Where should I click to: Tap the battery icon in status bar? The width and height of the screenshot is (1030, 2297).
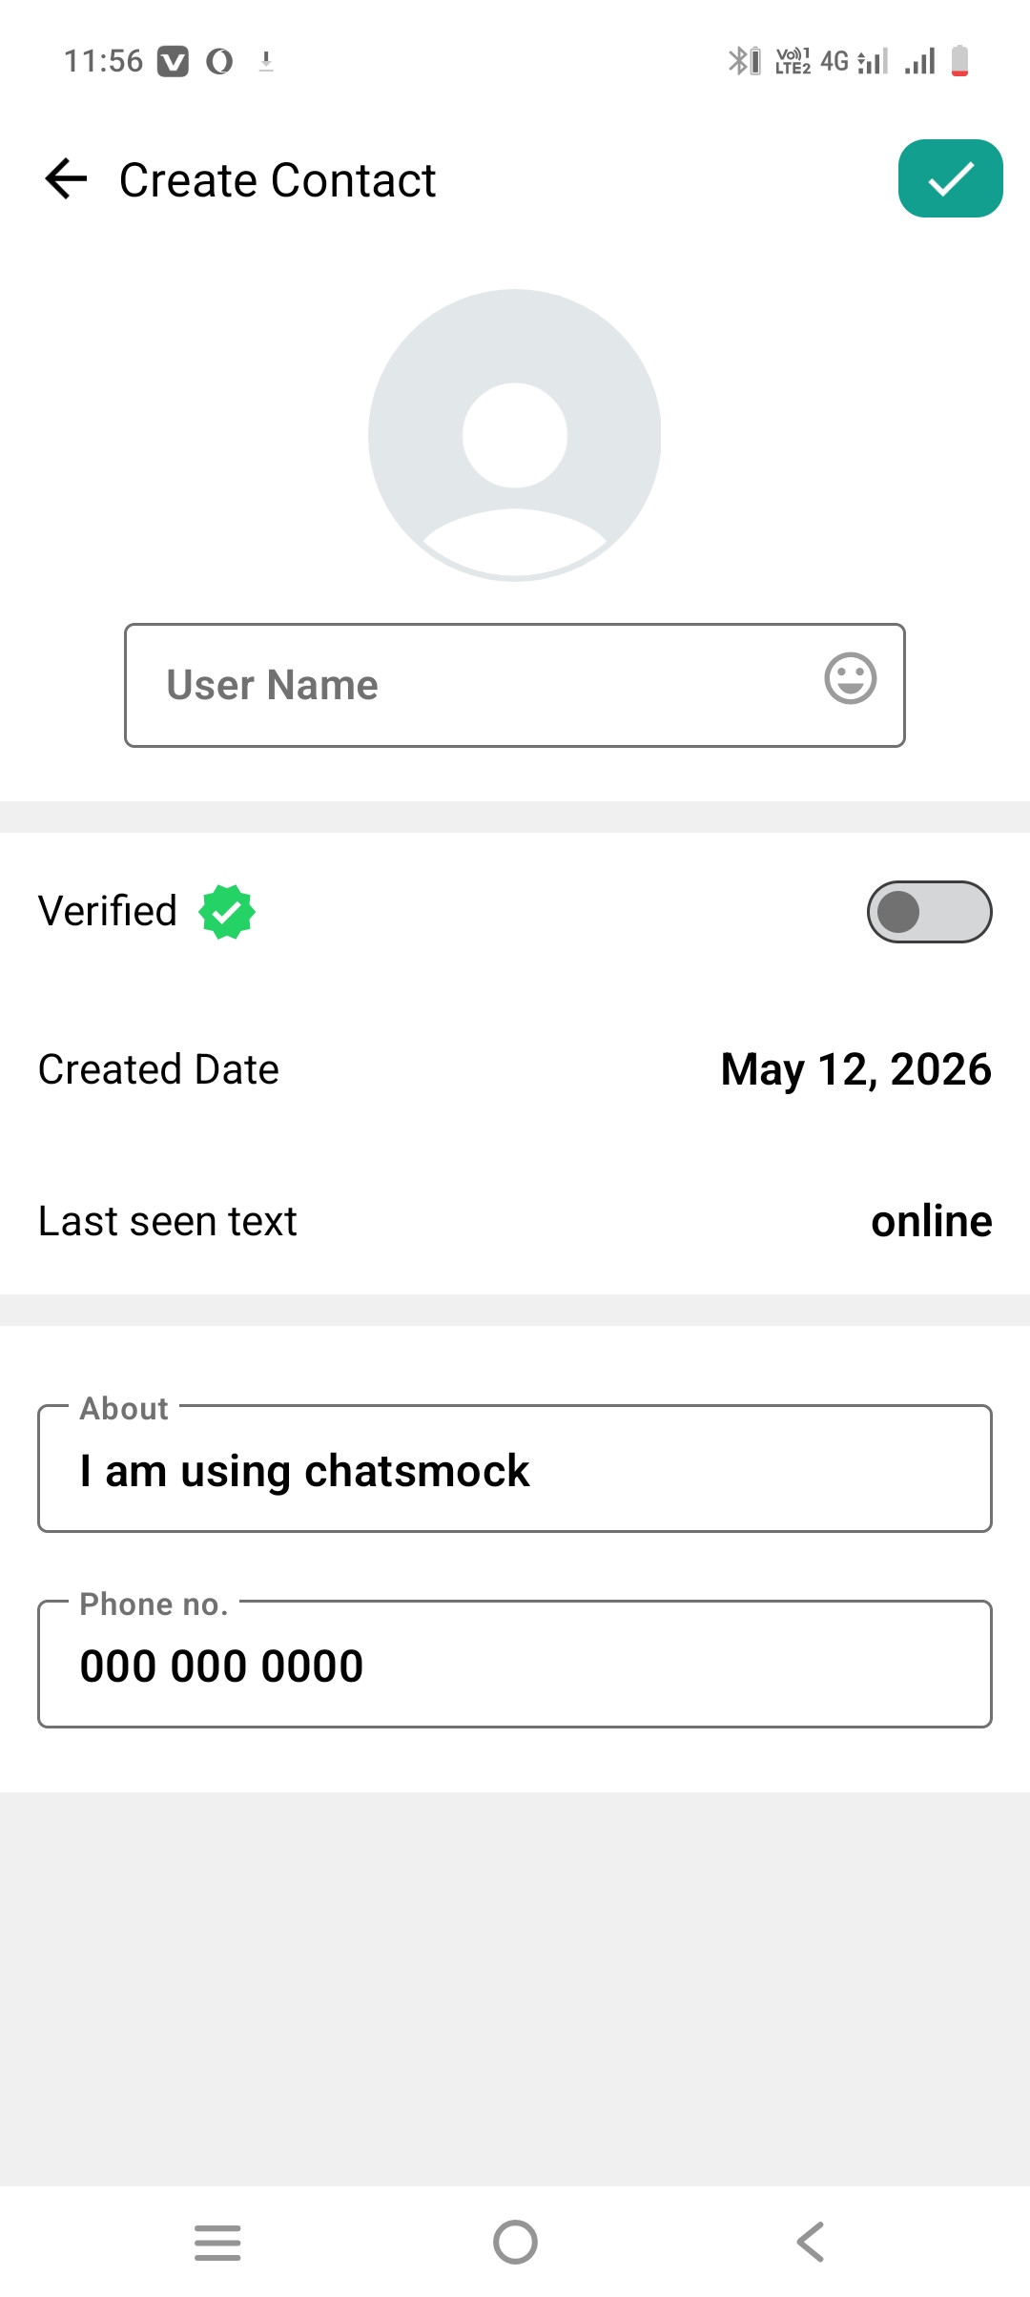tap(960, 61)
